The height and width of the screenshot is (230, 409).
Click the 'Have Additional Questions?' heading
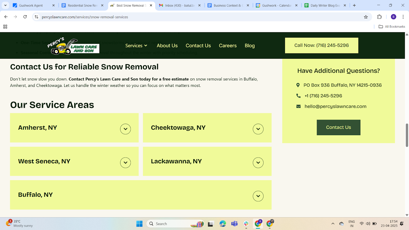click(338, 71)
